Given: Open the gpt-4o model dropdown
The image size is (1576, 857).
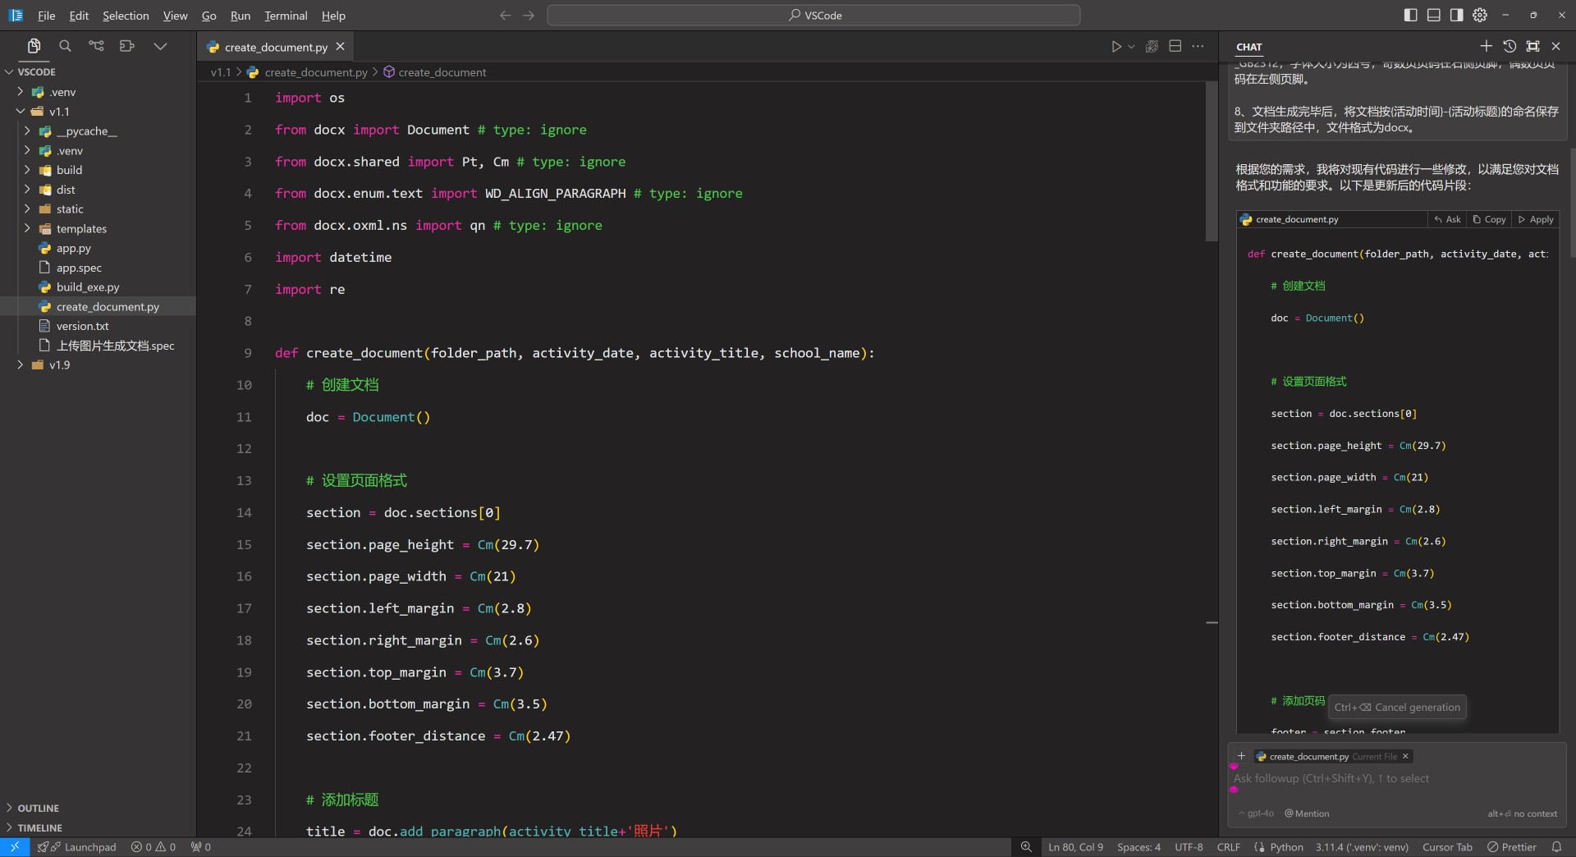Looking at the screenshot, I should point(1256,813).
